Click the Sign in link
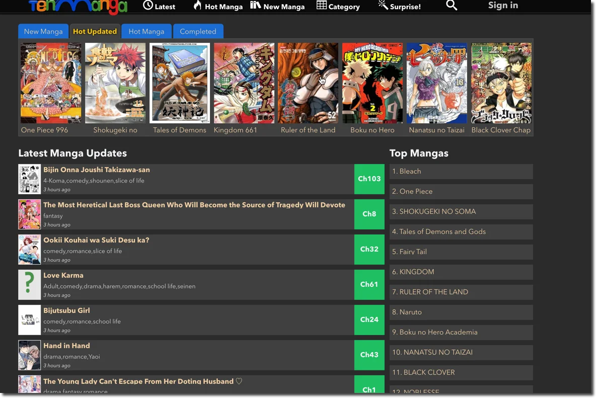Screen dimensions: 596x398 [503, 6]
